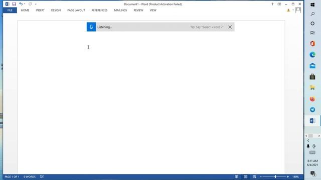Viewport: 321px width, 180px height.
Task: Click the zoom slider handle
Action: [x=275, y=176]
